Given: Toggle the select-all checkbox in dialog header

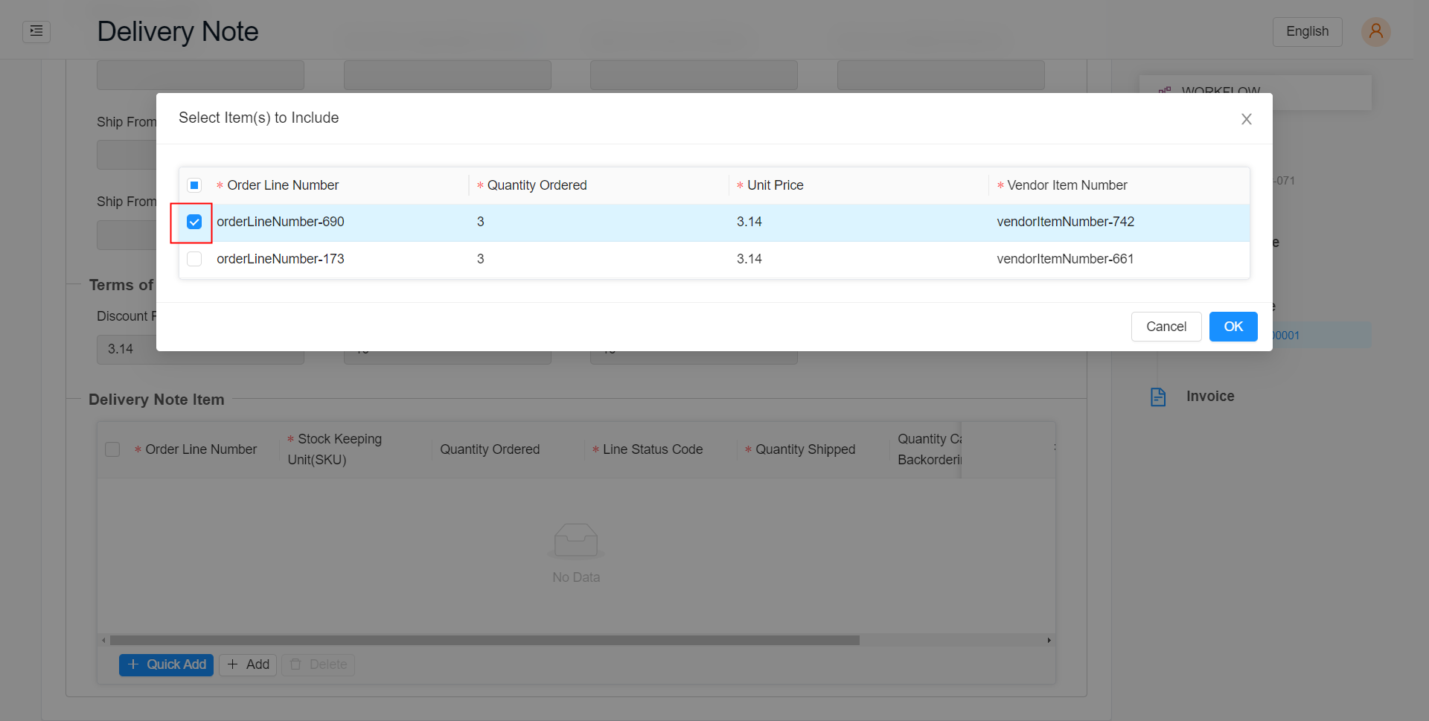Looking at the screenshot, I should (x=194, y=185).
